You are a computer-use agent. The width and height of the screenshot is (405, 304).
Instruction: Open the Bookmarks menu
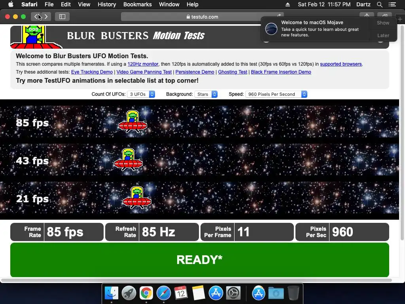click(x=137, y=4)
